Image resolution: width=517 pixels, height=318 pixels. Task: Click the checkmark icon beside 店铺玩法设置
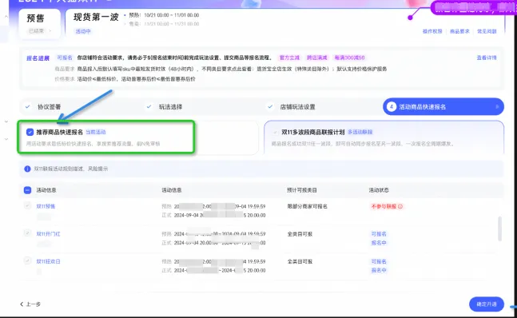(270, 107)
